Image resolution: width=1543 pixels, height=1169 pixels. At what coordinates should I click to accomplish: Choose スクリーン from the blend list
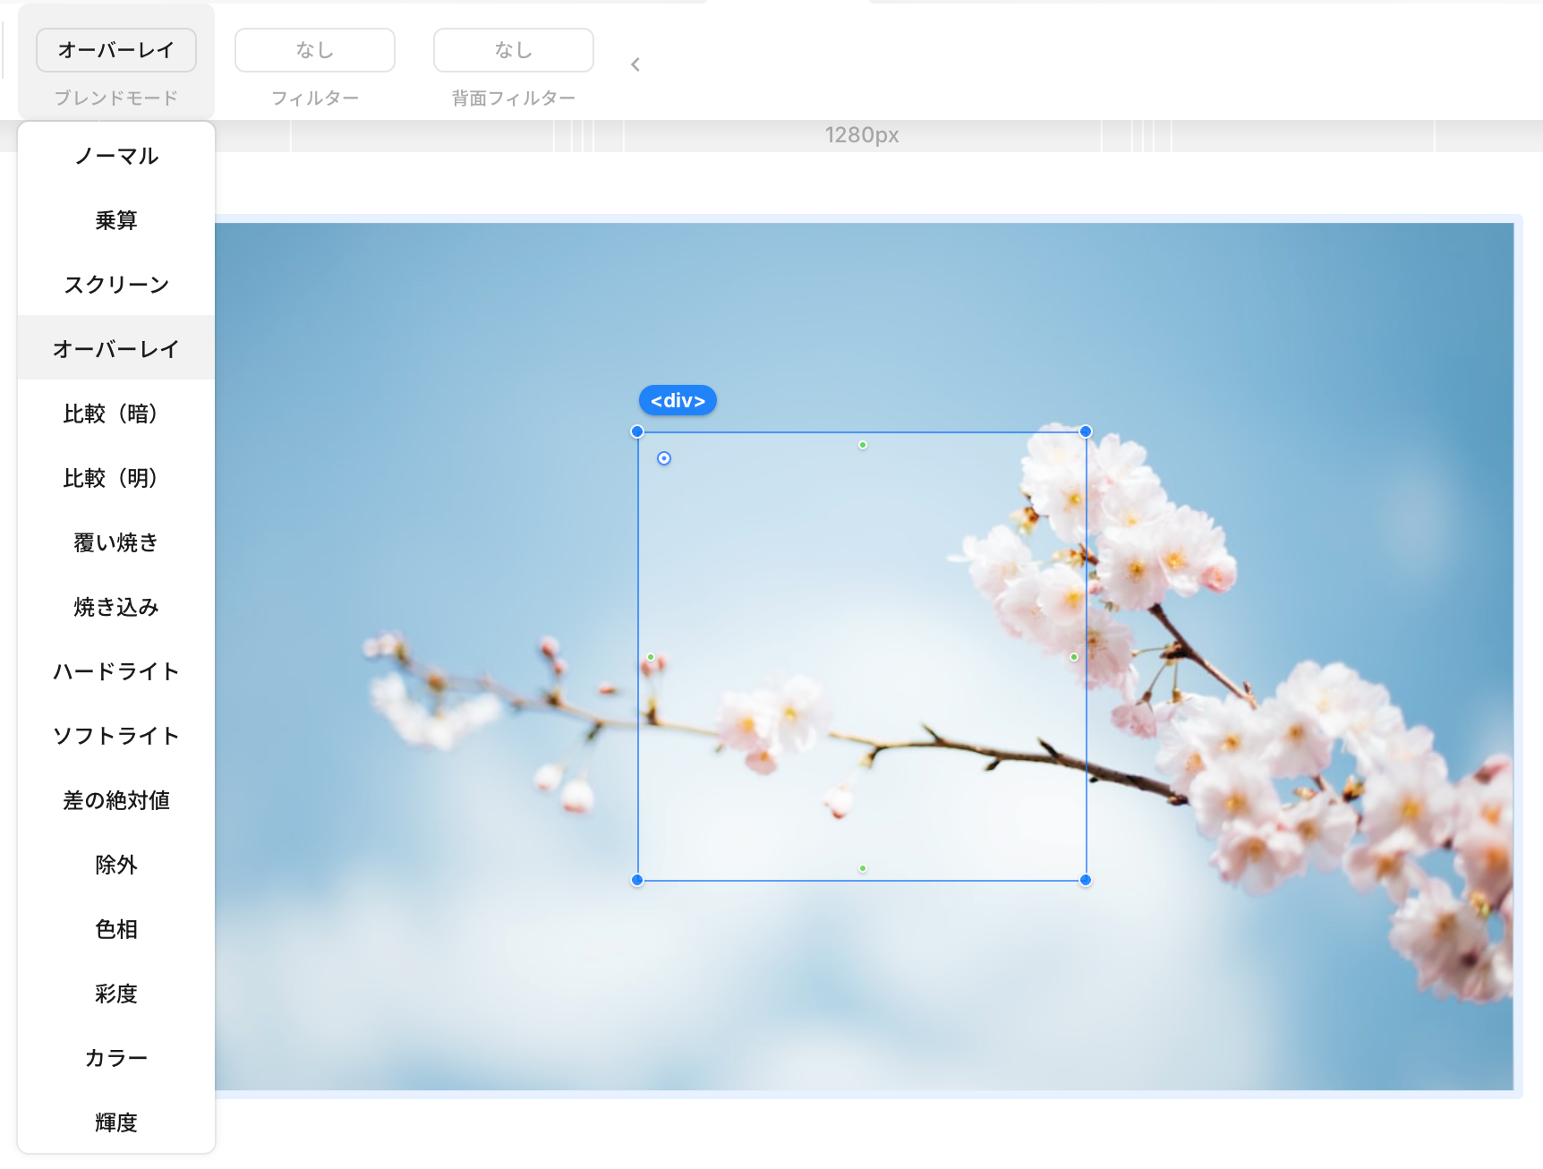pos(116,285)
